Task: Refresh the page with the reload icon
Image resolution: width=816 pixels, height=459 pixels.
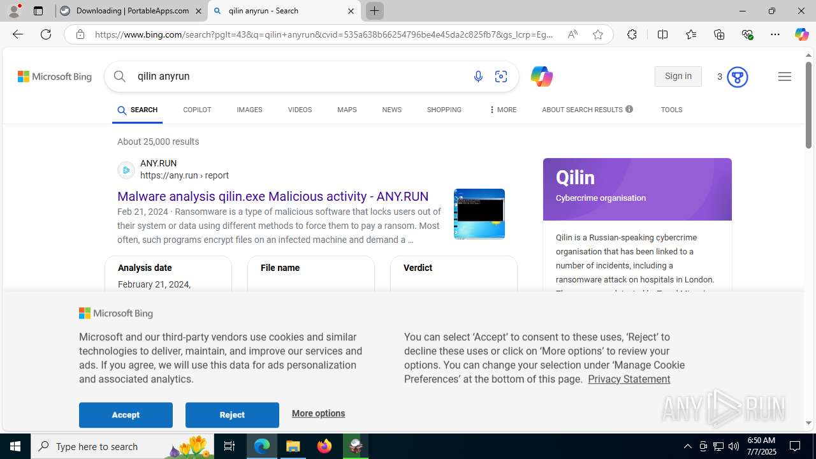Action: click(46, 34)
